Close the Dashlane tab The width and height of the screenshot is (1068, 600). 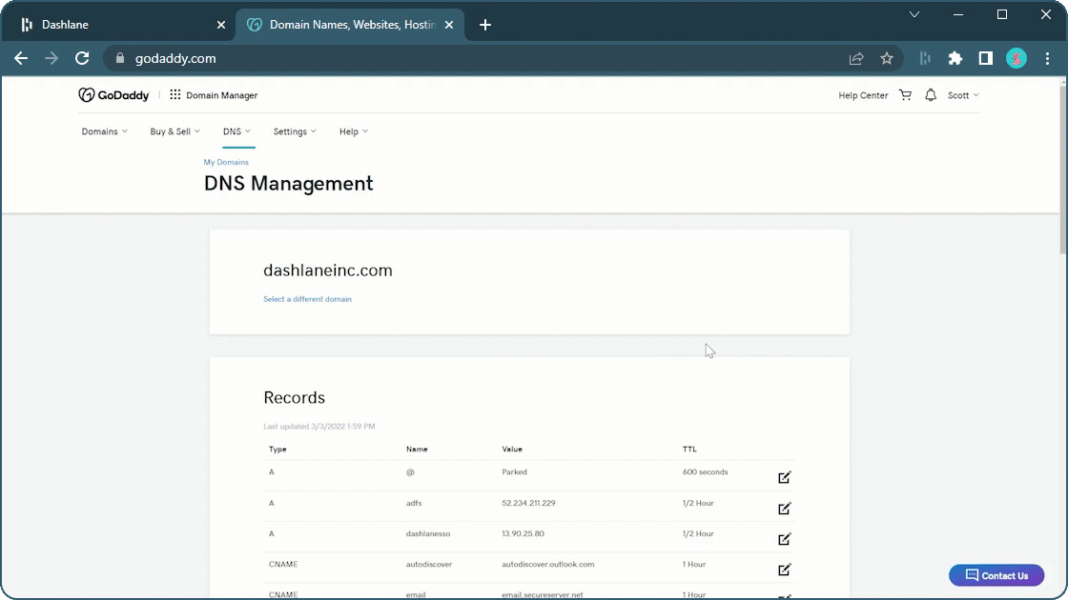pos(220,25)
